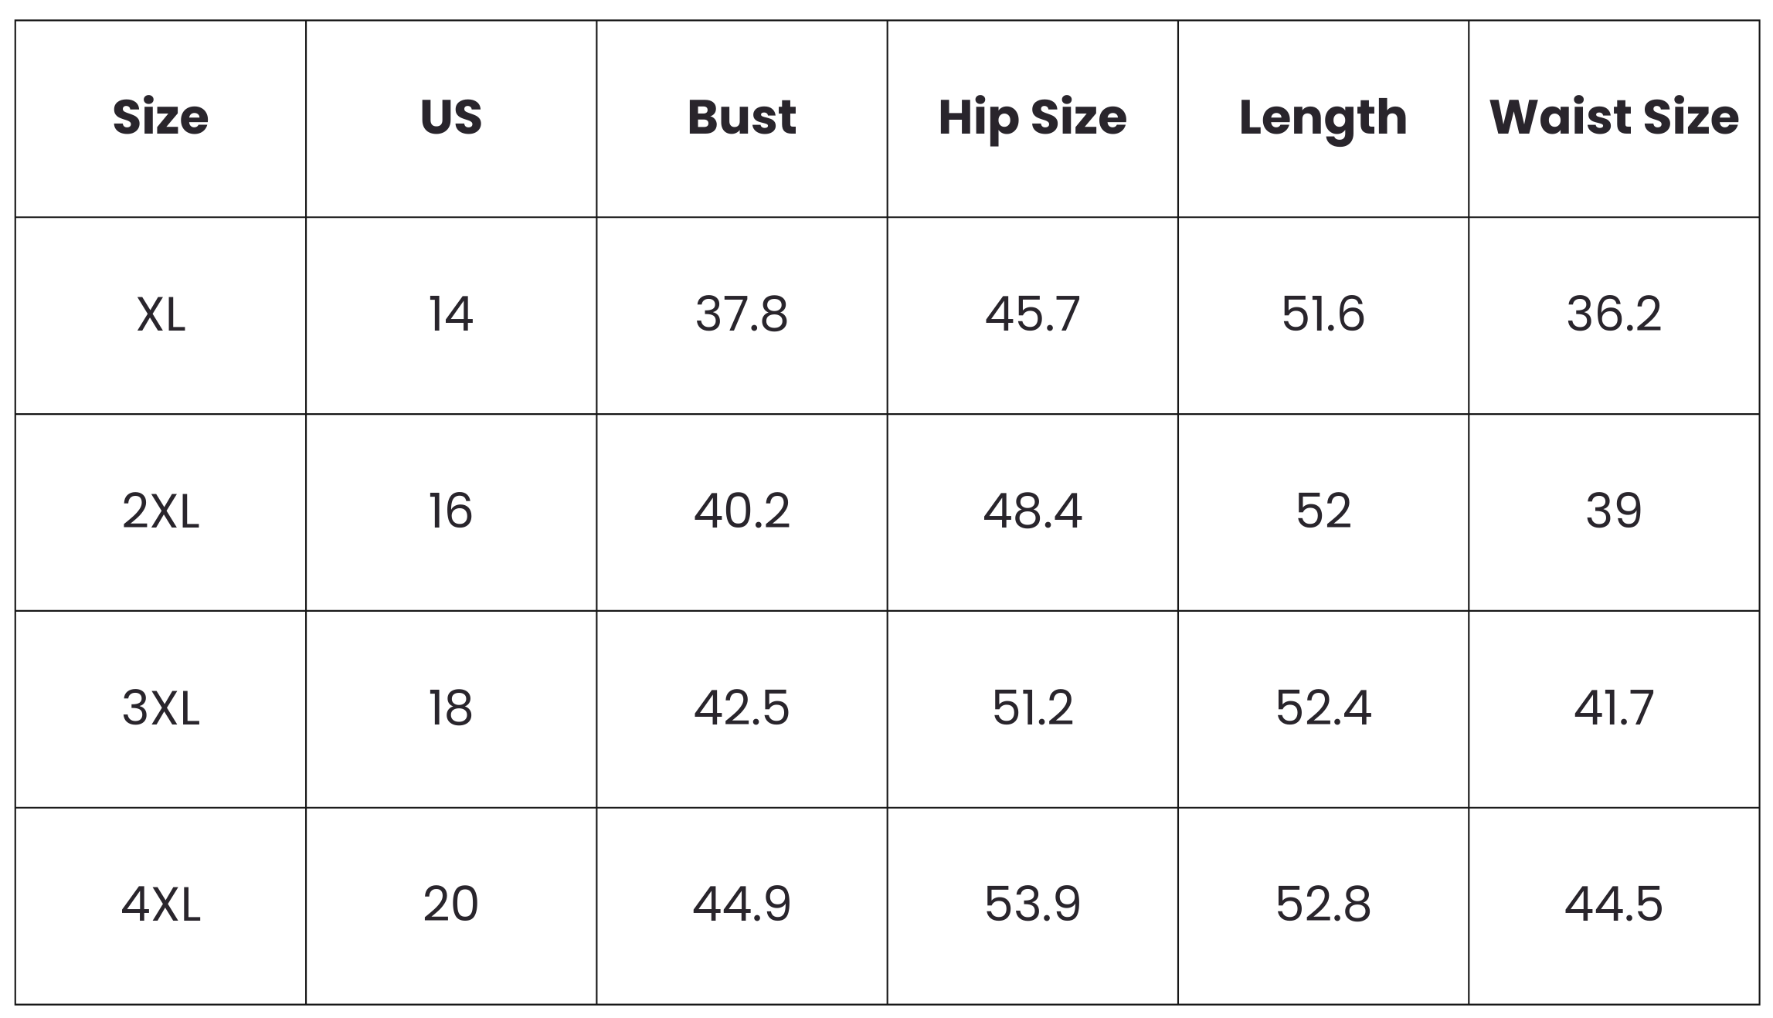Click the XL bust value 37.8
1773x1018 pixels.
pyautogui.click(x=742, y=315)
